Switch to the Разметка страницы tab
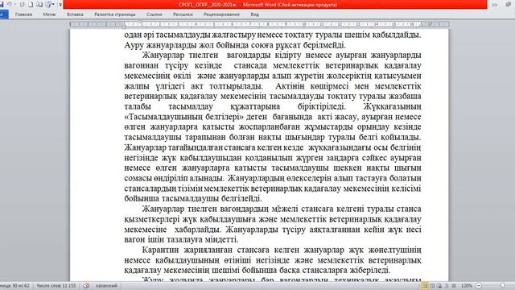The image size is (515, 290). (x=114, y=14)
